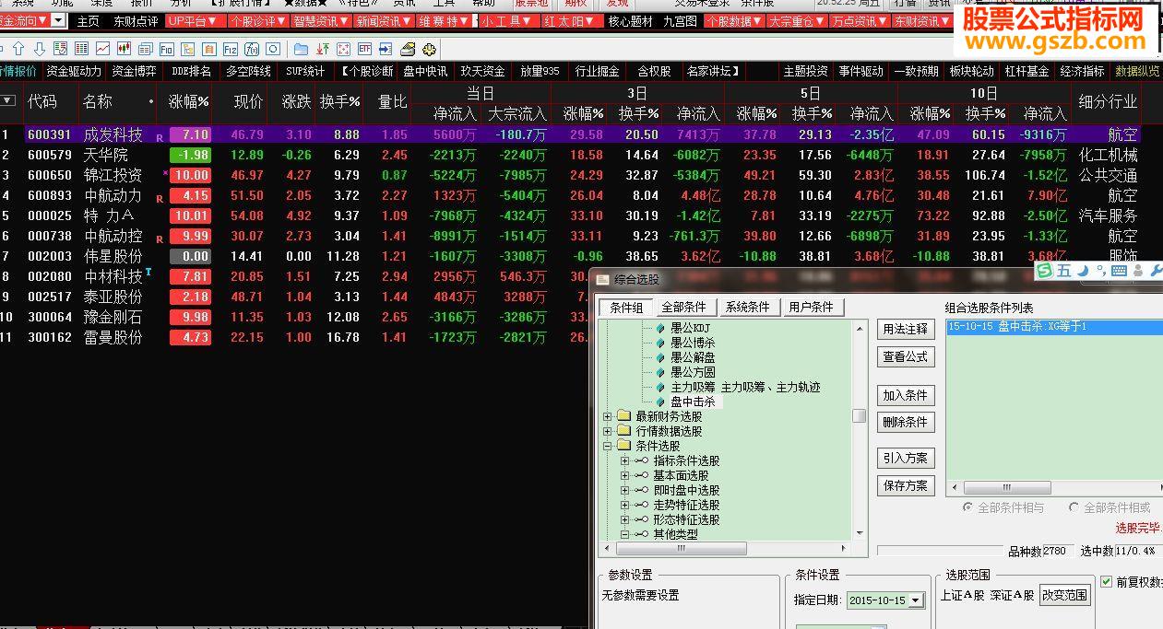Click the yellow flower-shaped toolbar icon
This screenshot has width=1163, height=629.
tap(428, 49)
